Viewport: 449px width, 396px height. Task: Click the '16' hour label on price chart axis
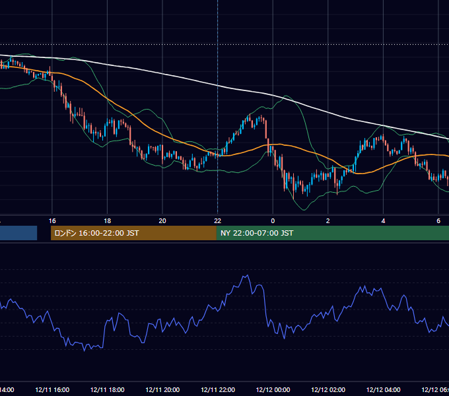pyautogui.click(x=52, y=221)
